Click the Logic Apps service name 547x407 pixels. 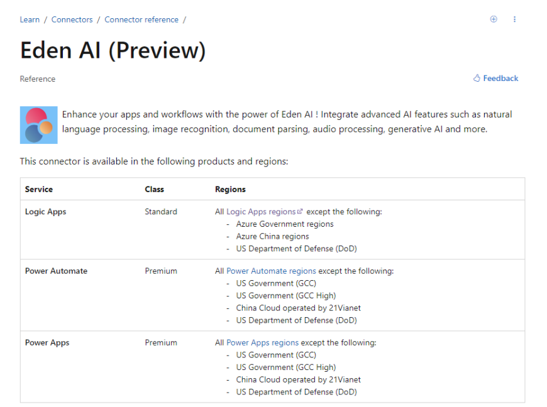click(x=45, y=212)
